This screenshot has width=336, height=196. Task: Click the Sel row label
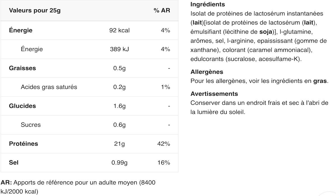pyautogui.click(x=14, y=163)
